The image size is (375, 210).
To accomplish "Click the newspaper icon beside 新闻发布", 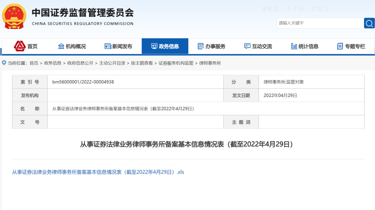I will click(107, 46).
